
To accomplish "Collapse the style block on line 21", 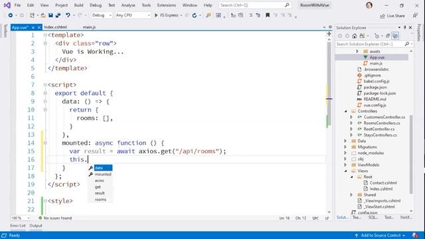I will tap(45, 200).
